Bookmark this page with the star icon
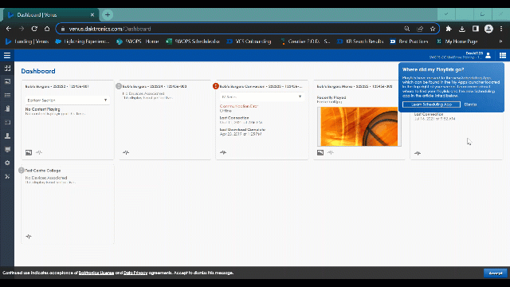The width and height of the screenshot is (510, 287). click(x=433, y=29)
